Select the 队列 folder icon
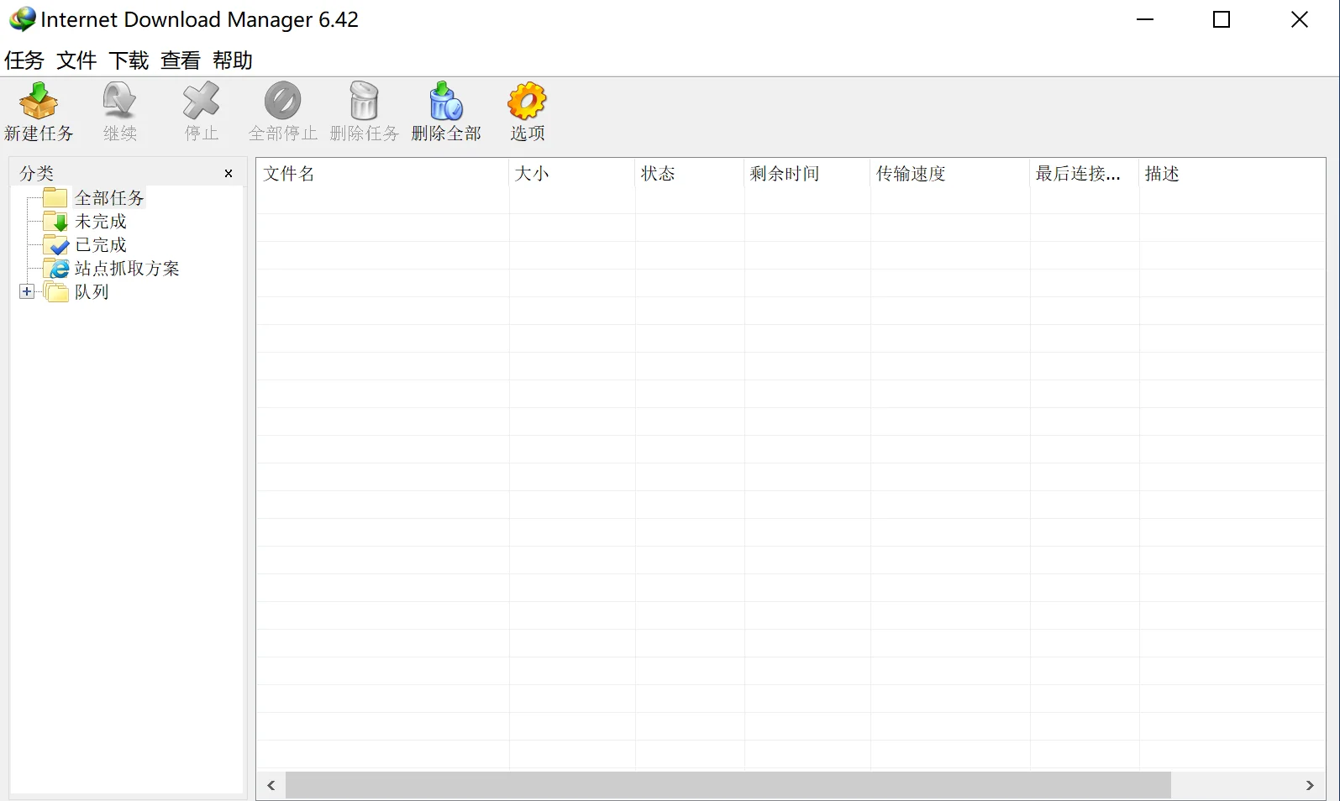1340x801 pixels. click(55, 291)
